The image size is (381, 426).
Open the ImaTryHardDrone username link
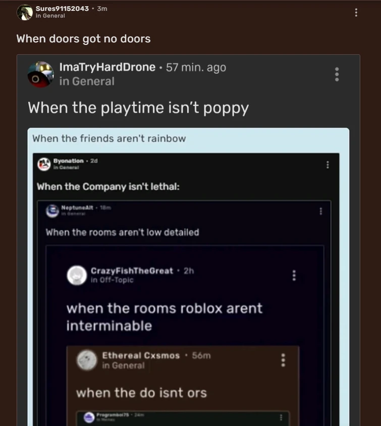coord(107,67)
